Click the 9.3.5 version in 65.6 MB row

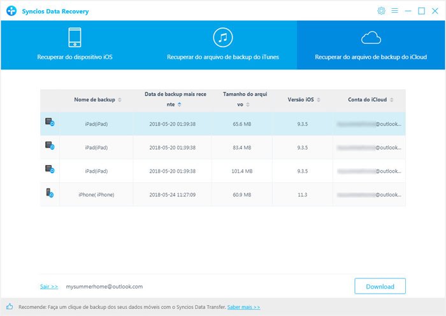click(x=303, y=124)
